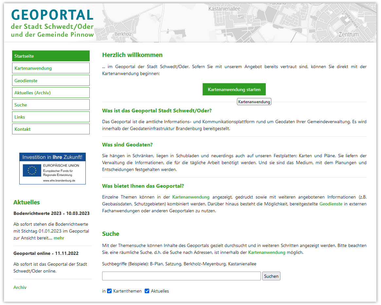Image resolution: width=381 pixels, height=305 pixels.
Task: Open the "mehr" link under Bodenrichtwerte 2023
Action: click(x=59, y=238)
